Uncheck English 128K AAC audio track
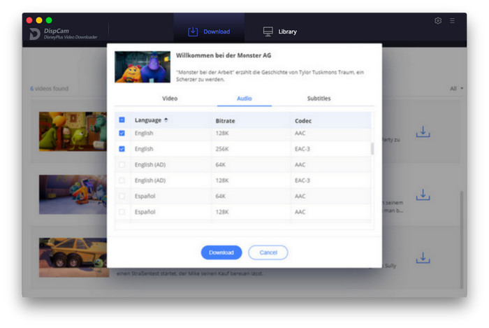The image size is (489, 328). click(x=122, y=134)
